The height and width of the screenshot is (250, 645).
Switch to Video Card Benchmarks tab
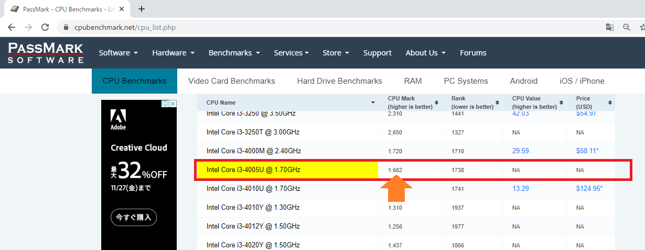tap(232, 81)
